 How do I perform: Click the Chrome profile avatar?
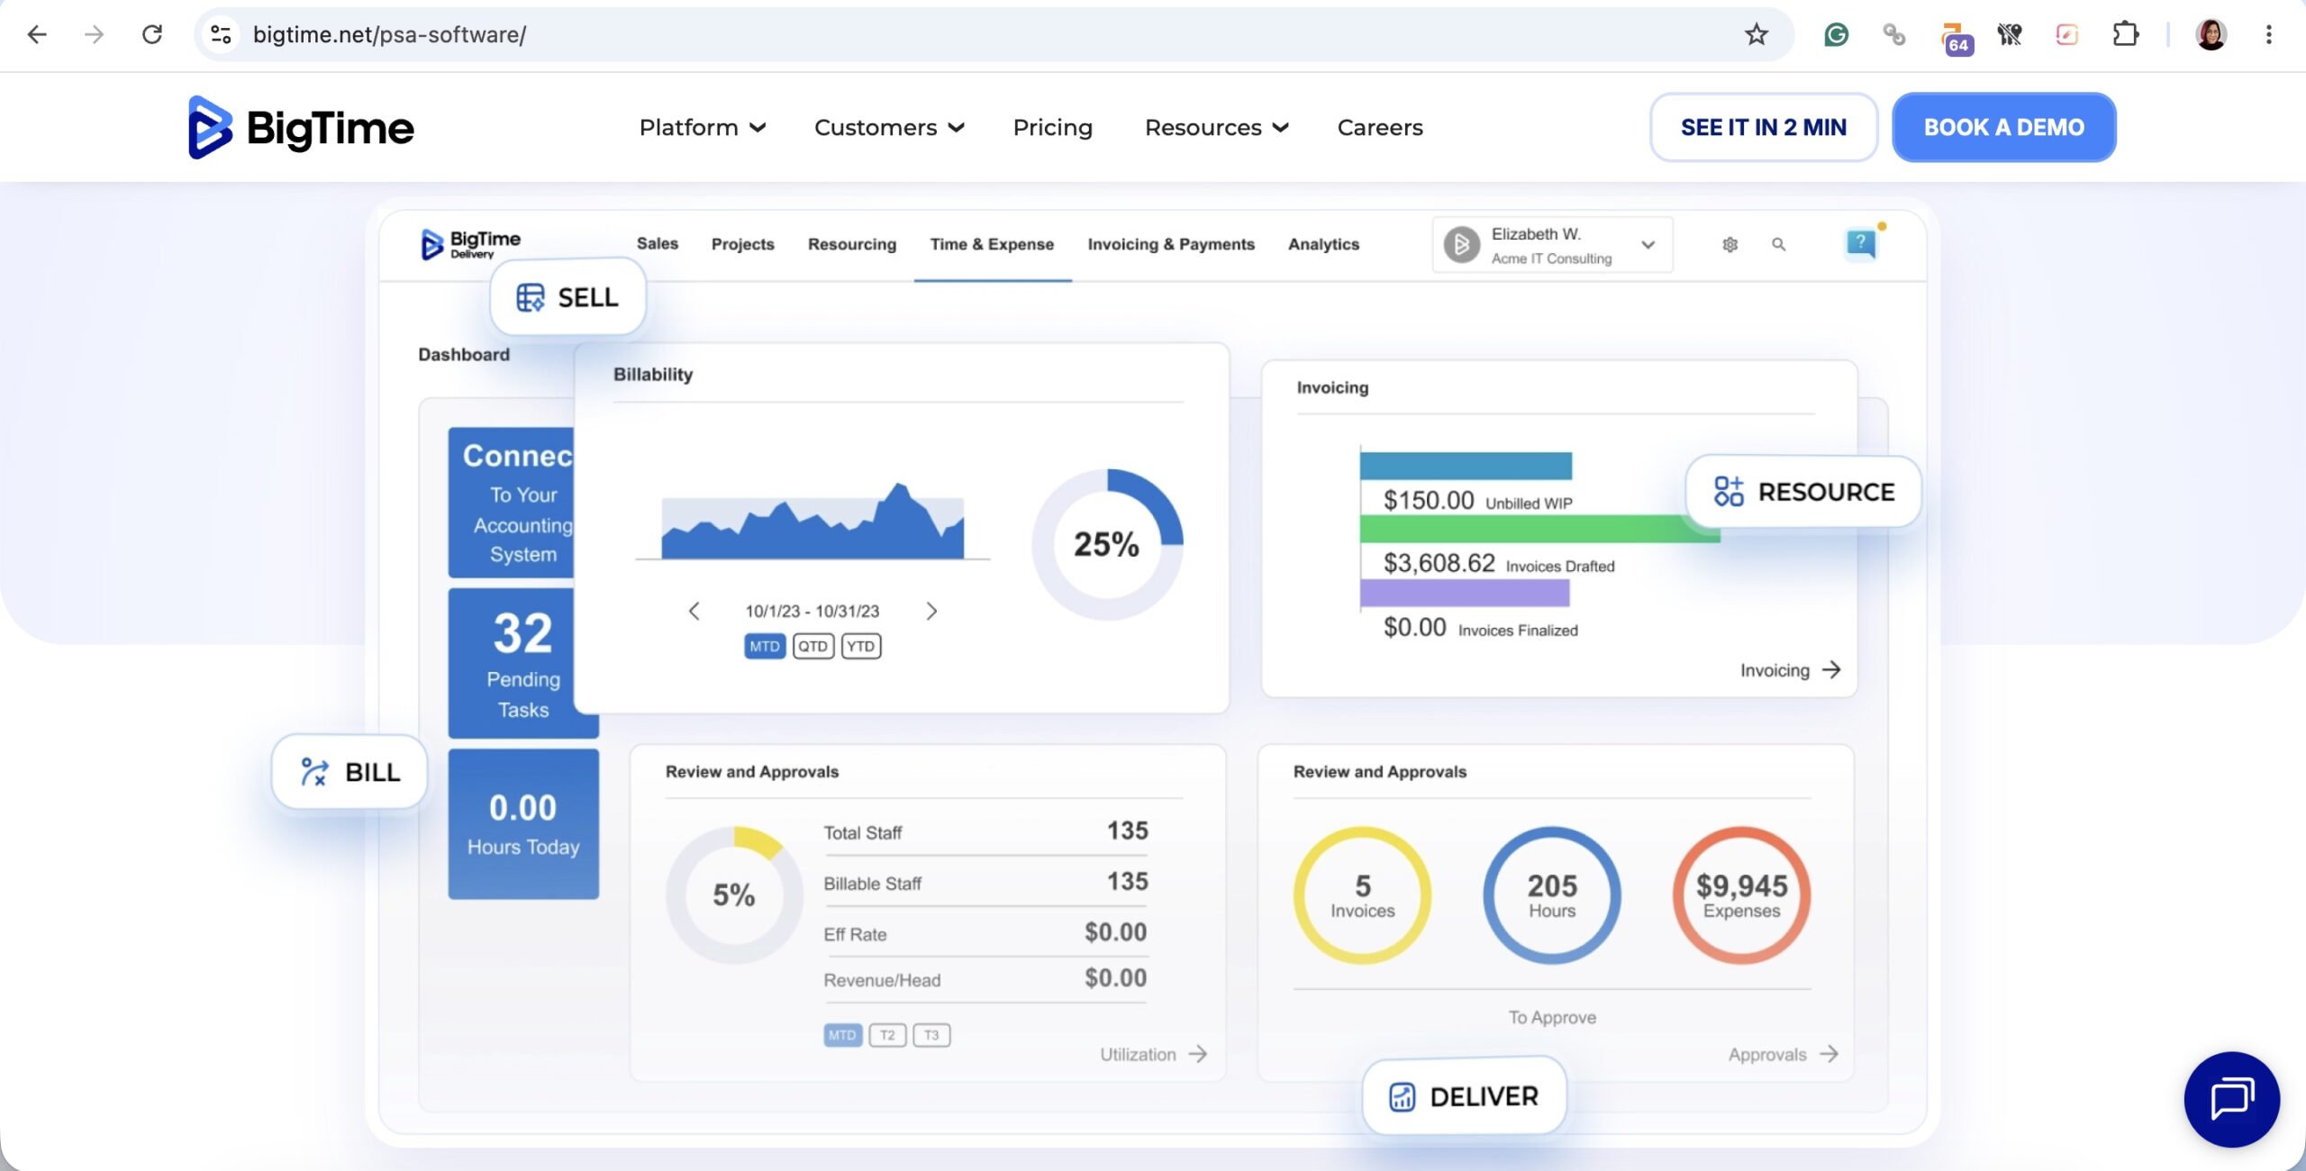2211,34
